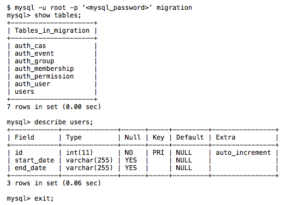This screenshot has width=286, height=205.
Task: Click the auth_membership entry
Action: tap(44, 69)
